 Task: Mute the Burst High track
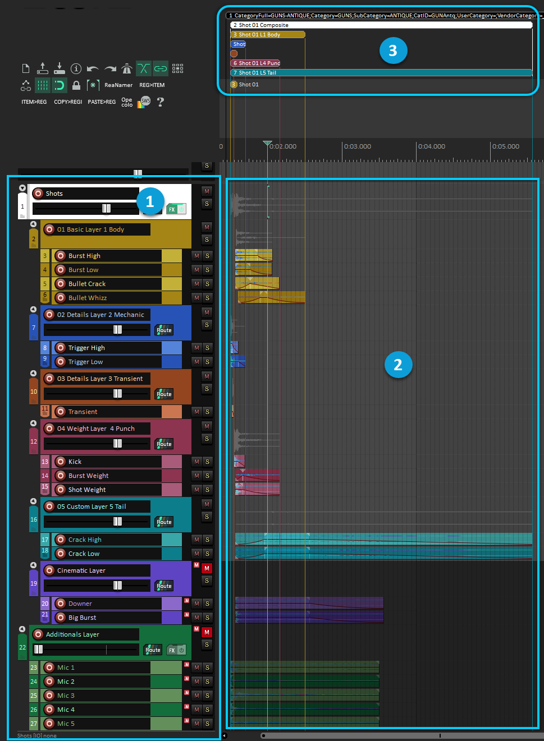196,256
